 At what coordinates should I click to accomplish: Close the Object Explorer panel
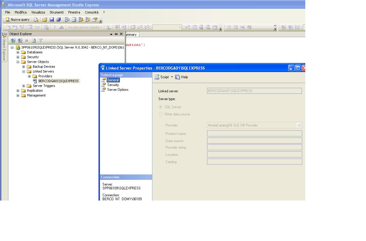(x=121, y=34)
